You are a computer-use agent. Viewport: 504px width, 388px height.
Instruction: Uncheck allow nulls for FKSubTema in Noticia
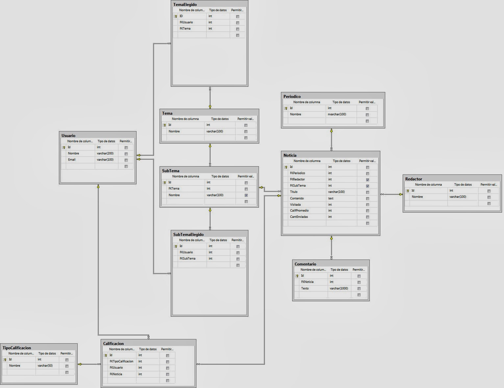pyautogui.click(x=367, y=186)
